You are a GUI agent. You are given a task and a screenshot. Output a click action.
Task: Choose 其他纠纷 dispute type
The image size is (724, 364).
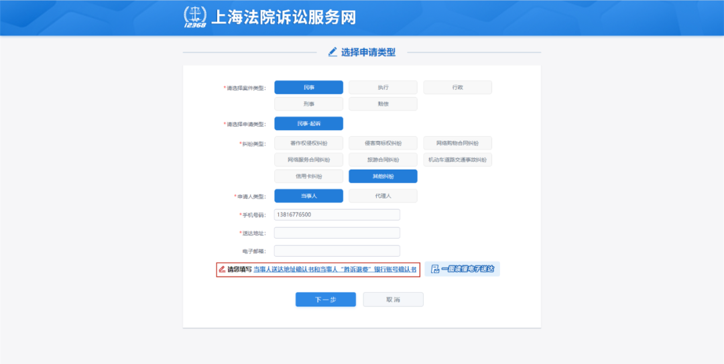(x=383, y=176)
